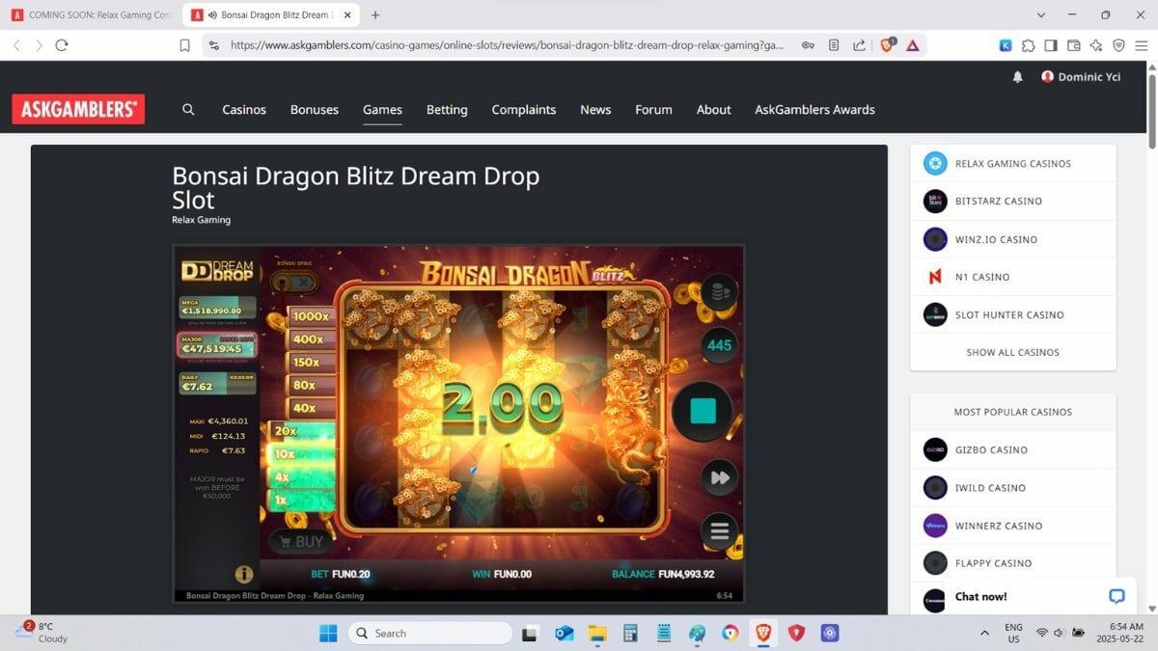Open the game info 'i' icon
The height and width of the screenshot is (651, 1158).
244,574
